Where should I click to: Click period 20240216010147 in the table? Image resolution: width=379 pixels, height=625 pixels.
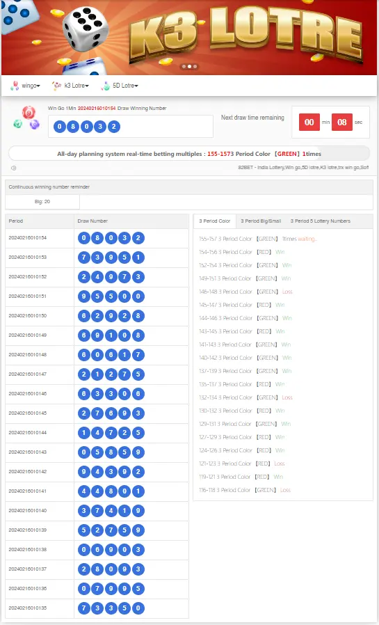[28, 374]
